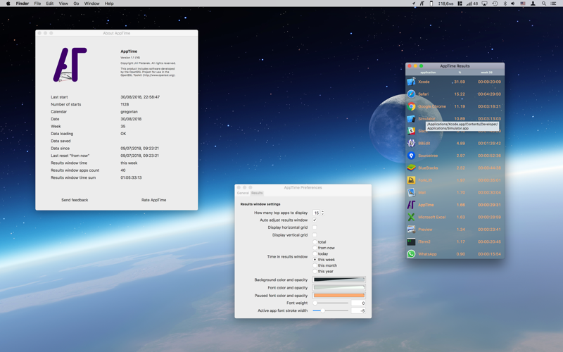Open the input source flag menu
This screenshot has height=352, width=563.
[x=523, y=4]
